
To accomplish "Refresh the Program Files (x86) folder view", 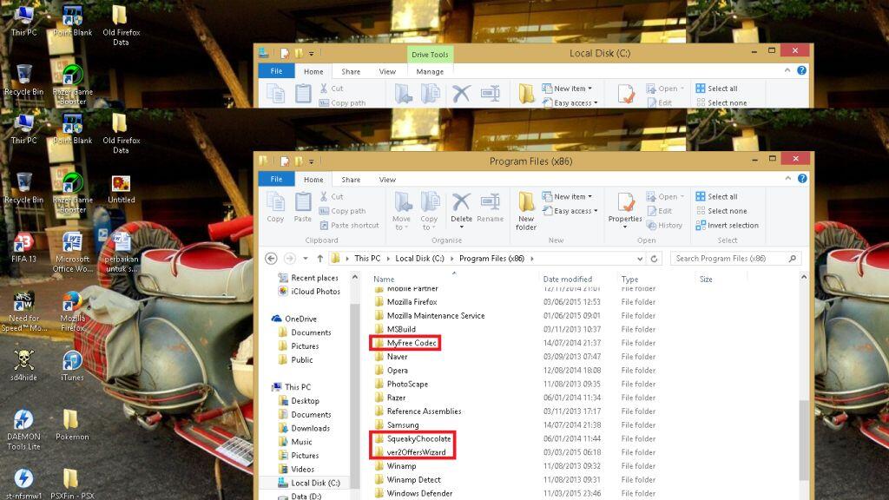I will (654, 259).
